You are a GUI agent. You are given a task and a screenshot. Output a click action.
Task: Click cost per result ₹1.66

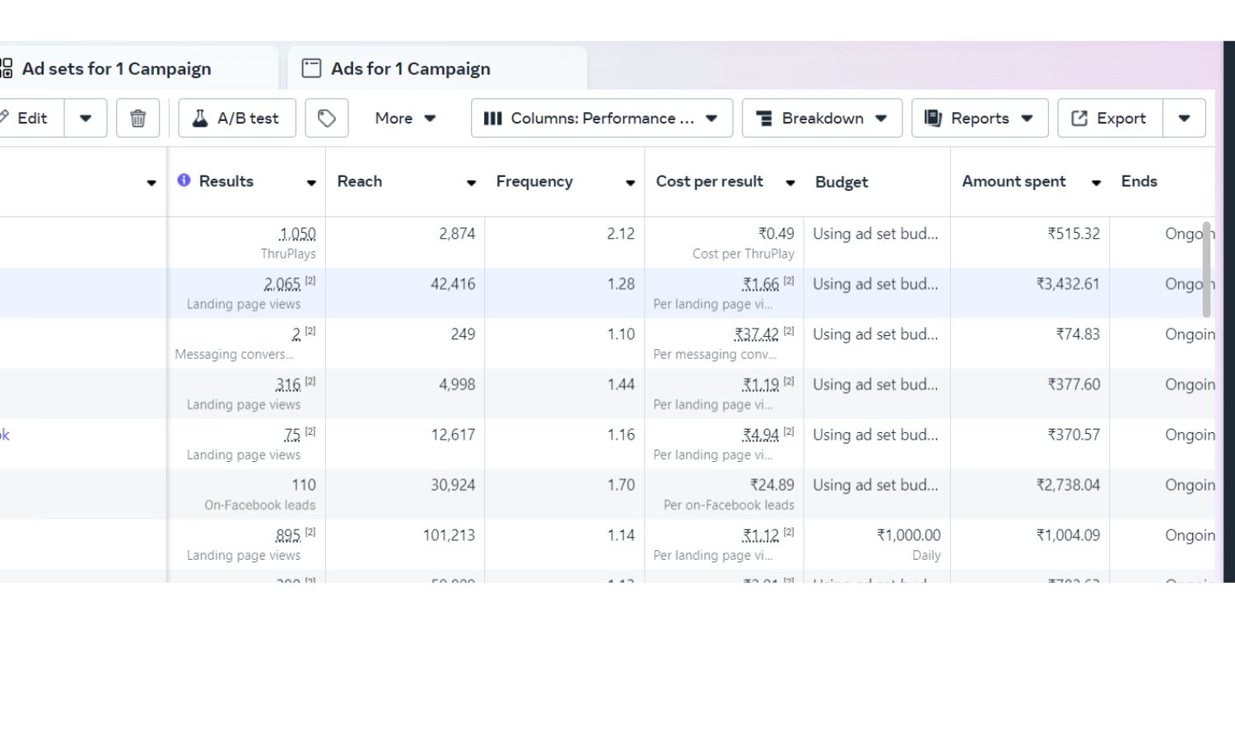761,284
